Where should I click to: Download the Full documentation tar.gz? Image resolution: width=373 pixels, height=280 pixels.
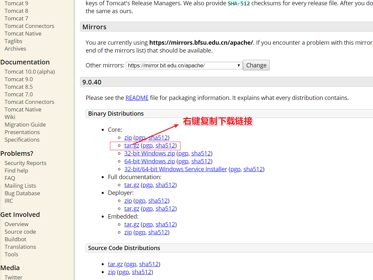(132, 185)
